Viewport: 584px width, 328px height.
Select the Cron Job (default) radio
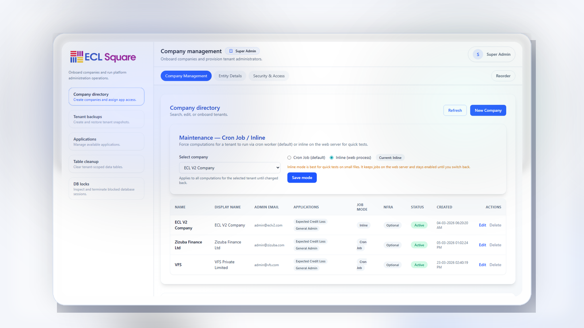[289, 158]
